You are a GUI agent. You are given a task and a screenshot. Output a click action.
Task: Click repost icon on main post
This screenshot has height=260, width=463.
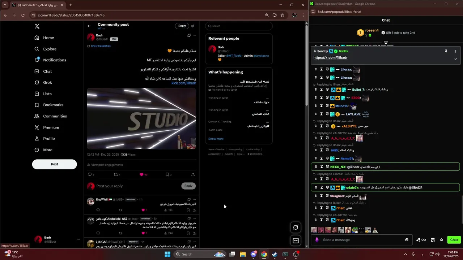(116, 174)
